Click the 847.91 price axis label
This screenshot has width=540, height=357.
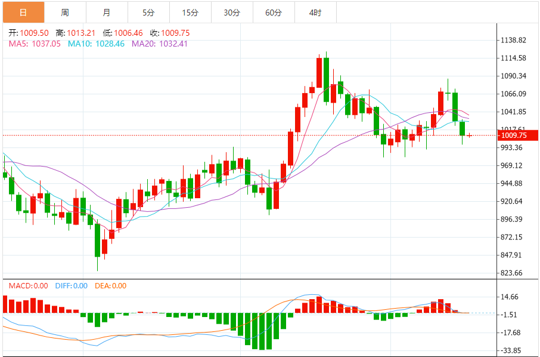point(511,256)
